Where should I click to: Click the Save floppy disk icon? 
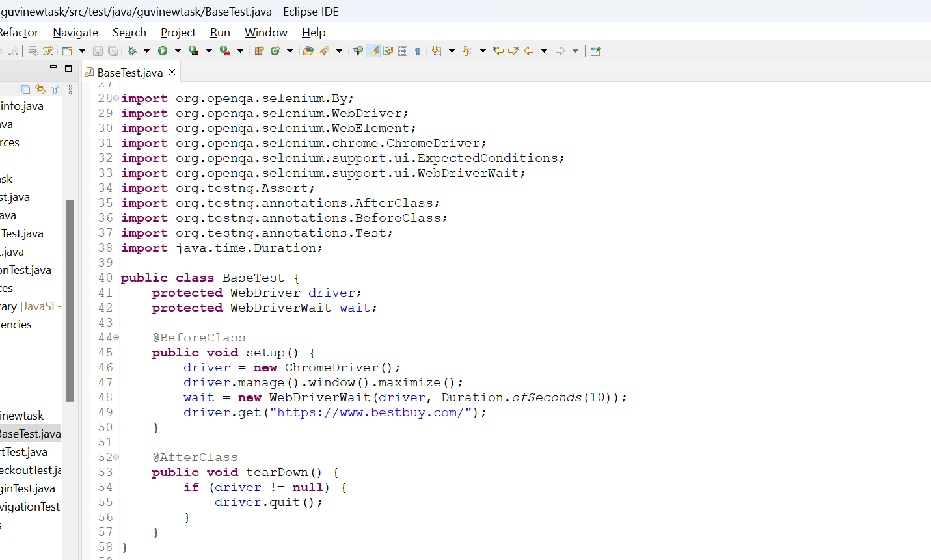pos(98,51)
